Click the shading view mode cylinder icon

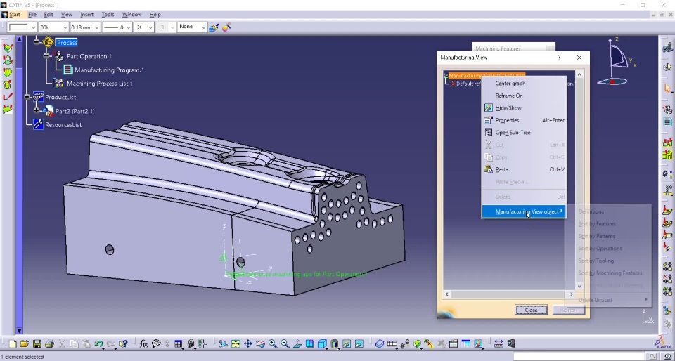(x=335, y=344)
